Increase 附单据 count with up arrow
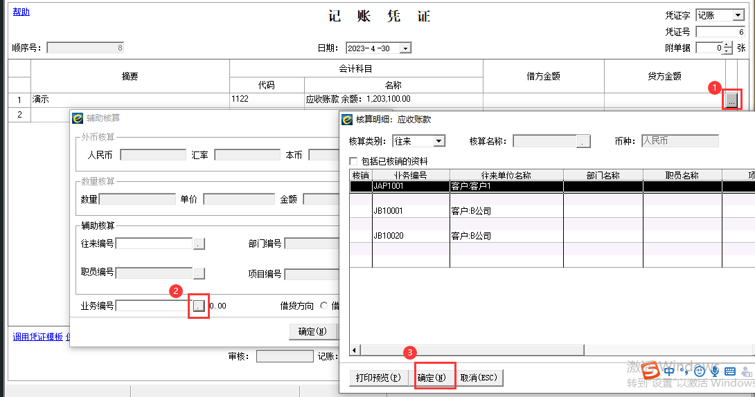 tap(727, 45)
